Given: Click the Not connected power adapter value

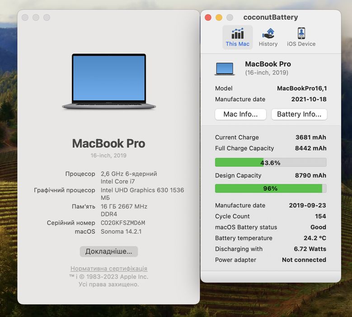Looking at the screenshot, I should [304, 260].
